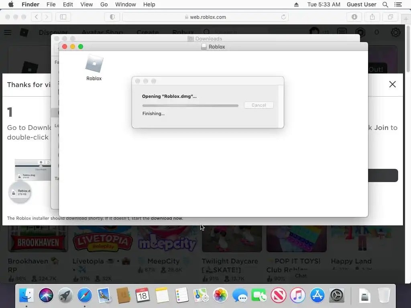The height and width of the screenshot is (308, 411).
Task: Click the Roblox logo in site header
Action: coord(24,32)
